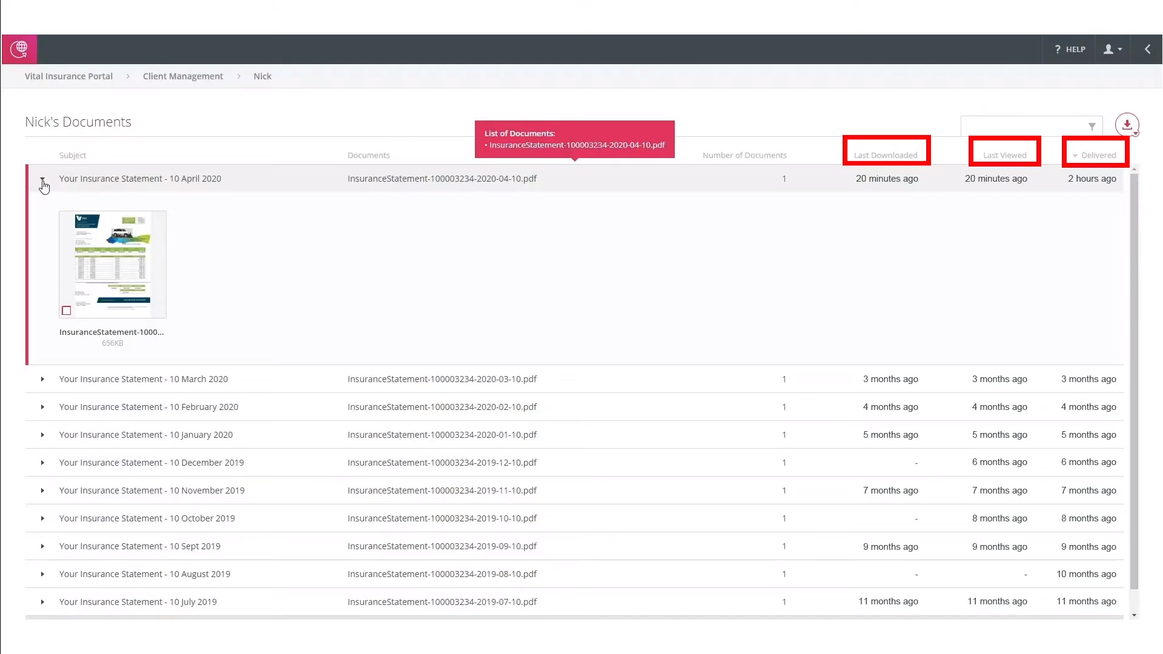
Task: Expand the 10 December 2019 statement row
Action: [42, 463]
